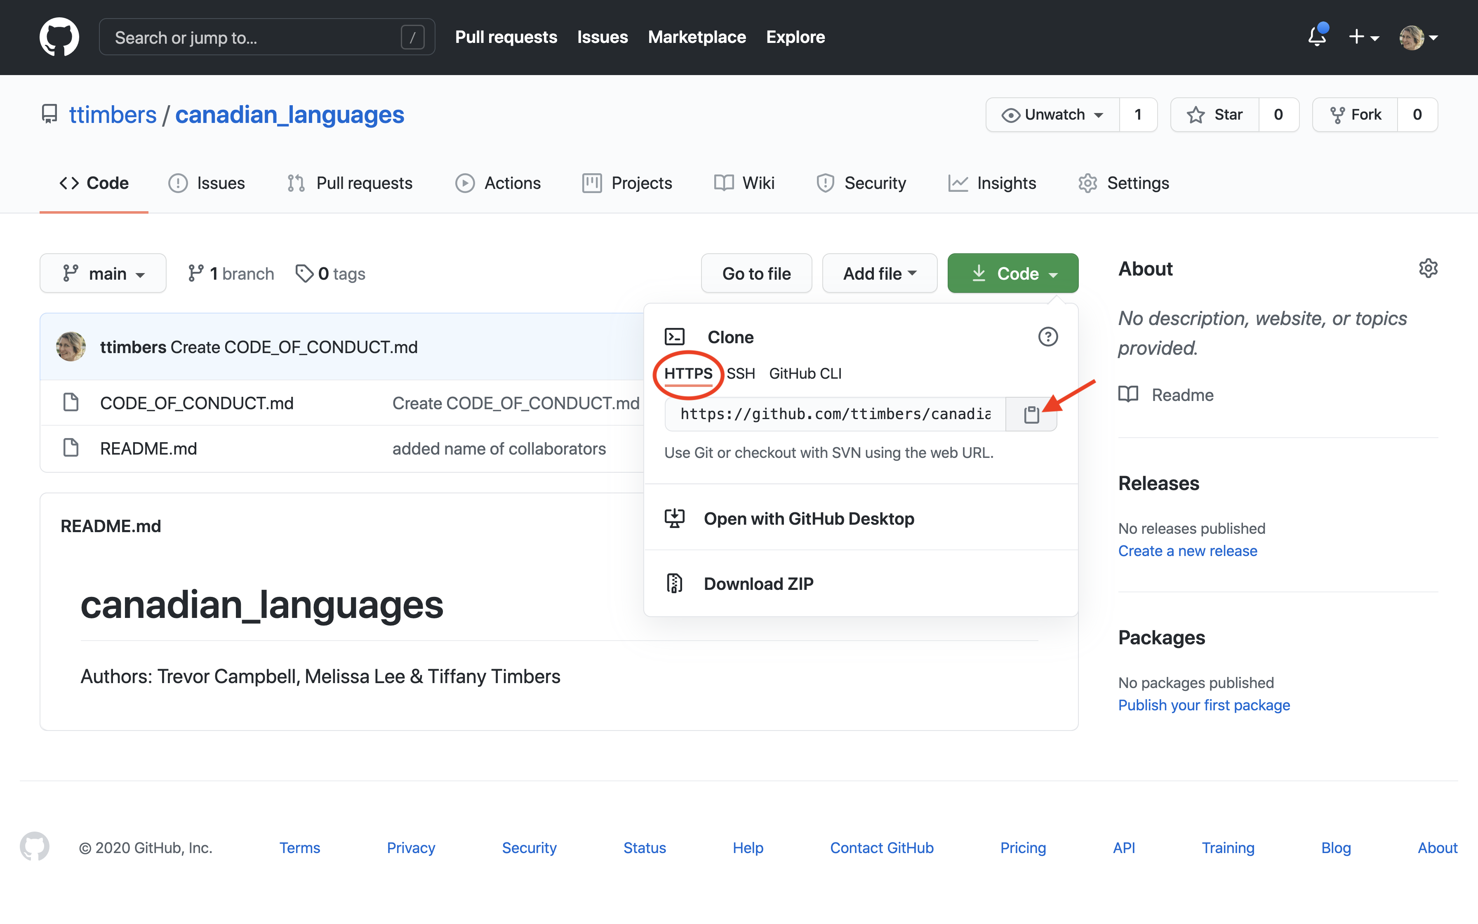Click CODE_OF_CONDUCT.md file icon
This screenshot has height=924, width=1478.
(71, 403)
